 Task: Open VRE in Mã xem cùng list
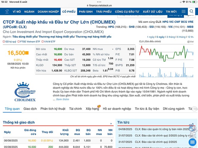191,22
